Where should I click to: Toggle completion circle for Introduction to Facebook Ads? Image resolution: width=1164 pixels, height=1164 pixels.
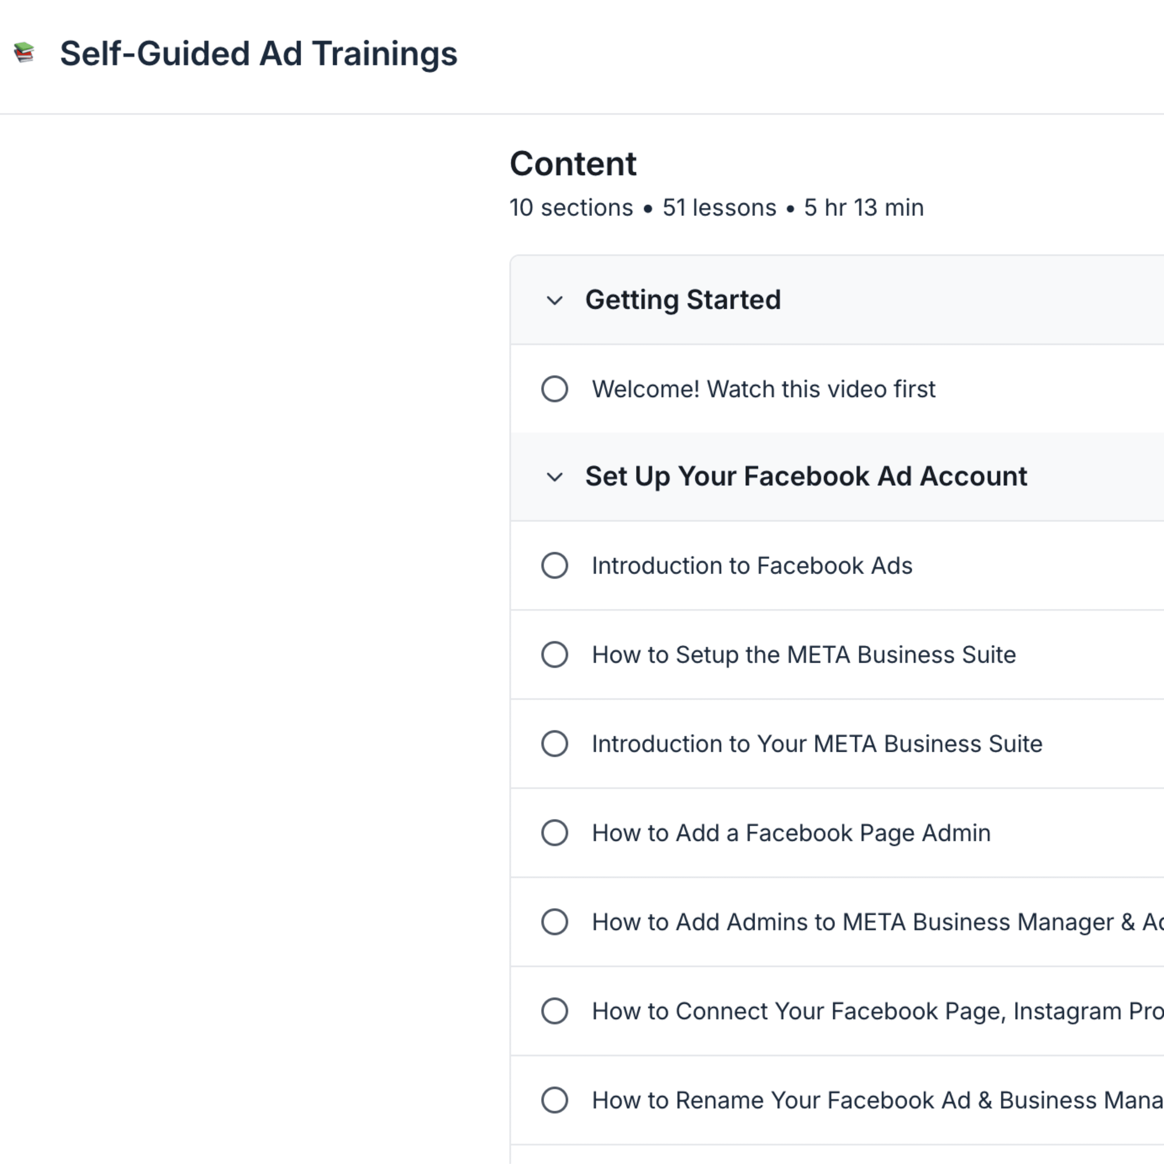click(x=554, y=565)
